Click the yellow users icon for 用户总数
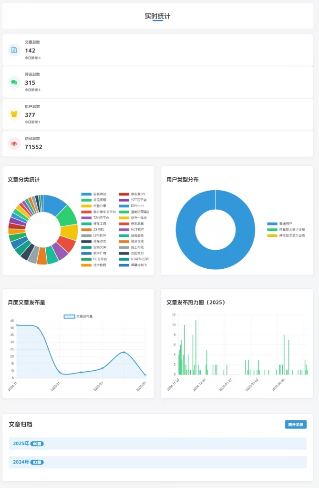 tap(14, 114)
